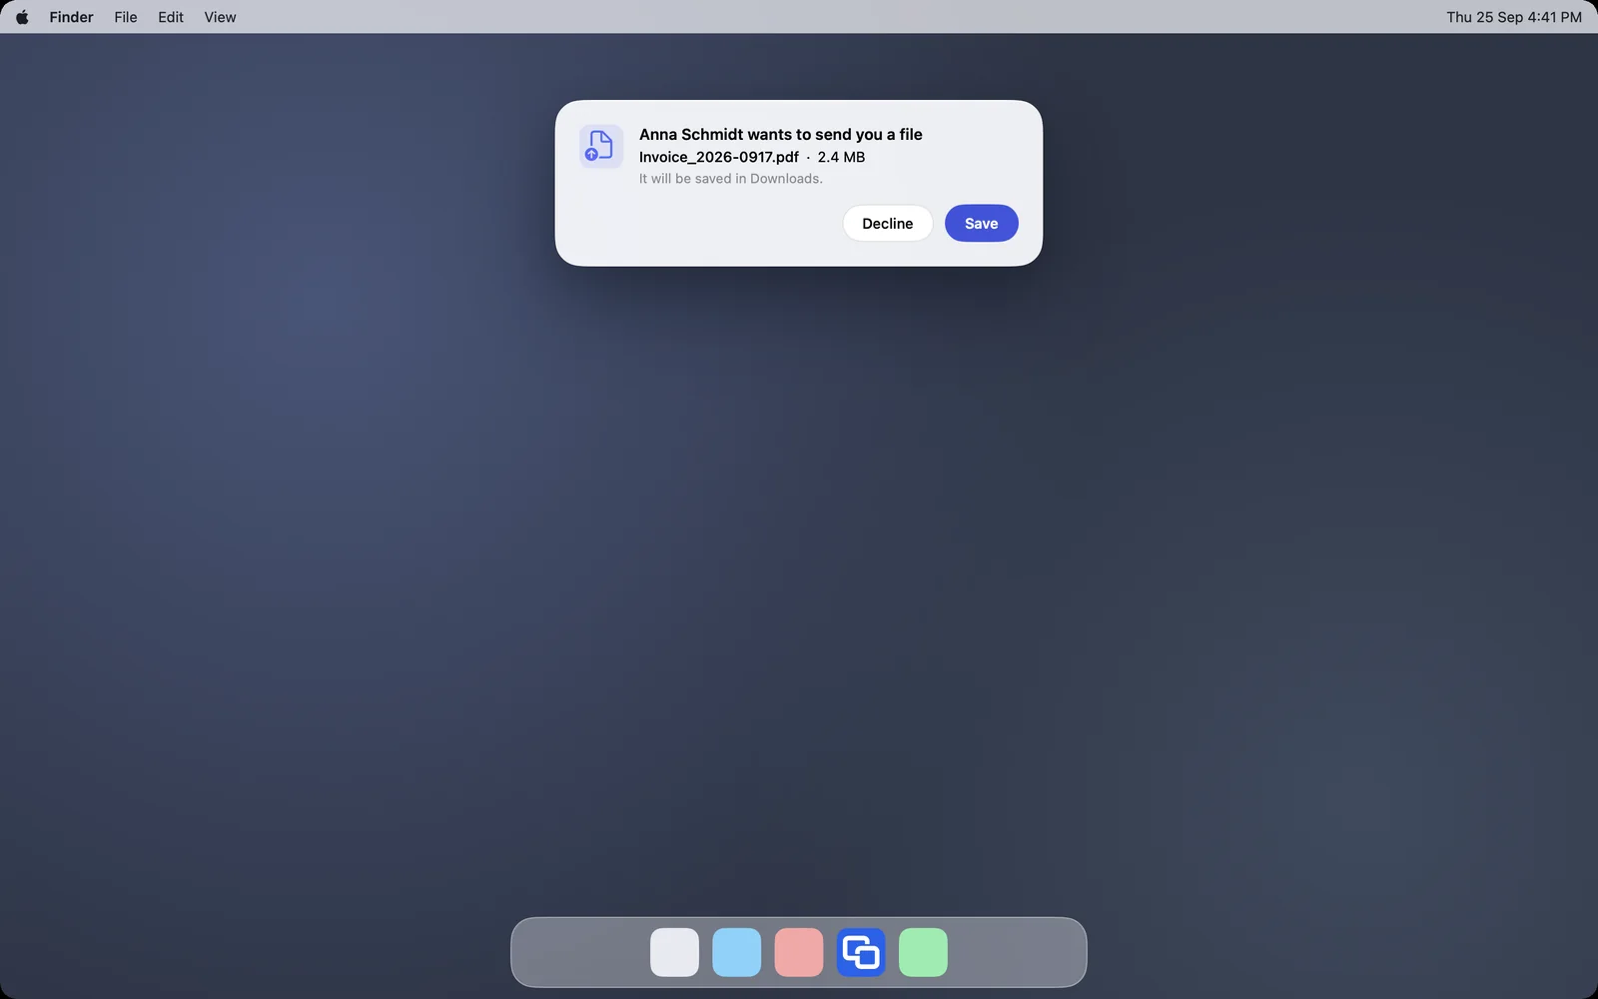1598x999 pixels.
Task: Open the Edit menu
Action: point(171,17)
